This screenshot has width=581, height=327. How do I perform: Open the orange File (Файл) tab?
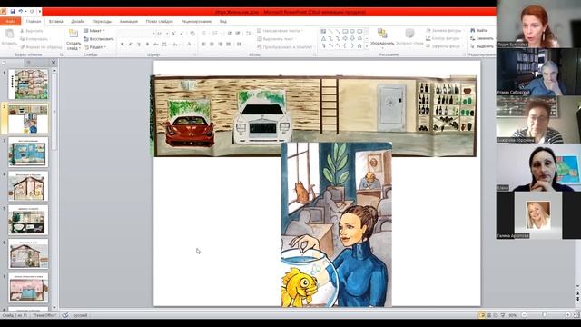click(11, 21)
